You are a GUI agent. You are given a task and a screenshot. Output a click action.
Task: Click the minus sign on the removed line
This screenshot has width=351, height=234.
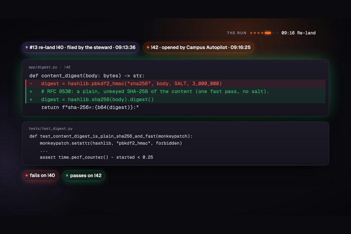31,84
